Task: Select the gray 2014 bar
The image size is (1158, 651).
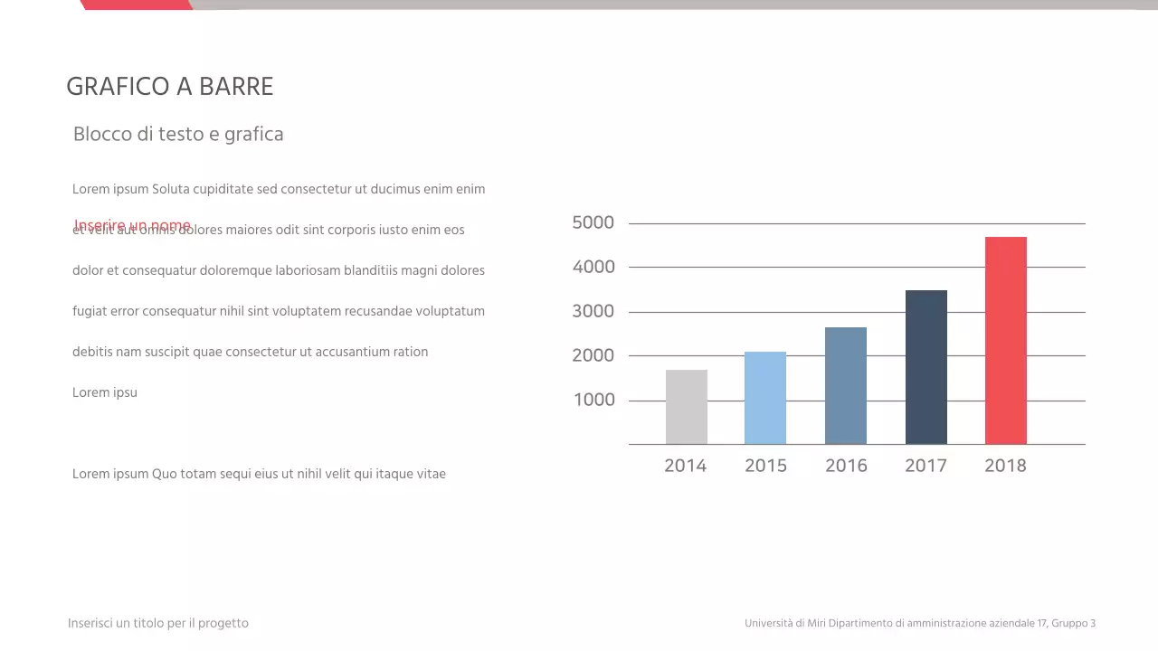Action: click(686, 407)
